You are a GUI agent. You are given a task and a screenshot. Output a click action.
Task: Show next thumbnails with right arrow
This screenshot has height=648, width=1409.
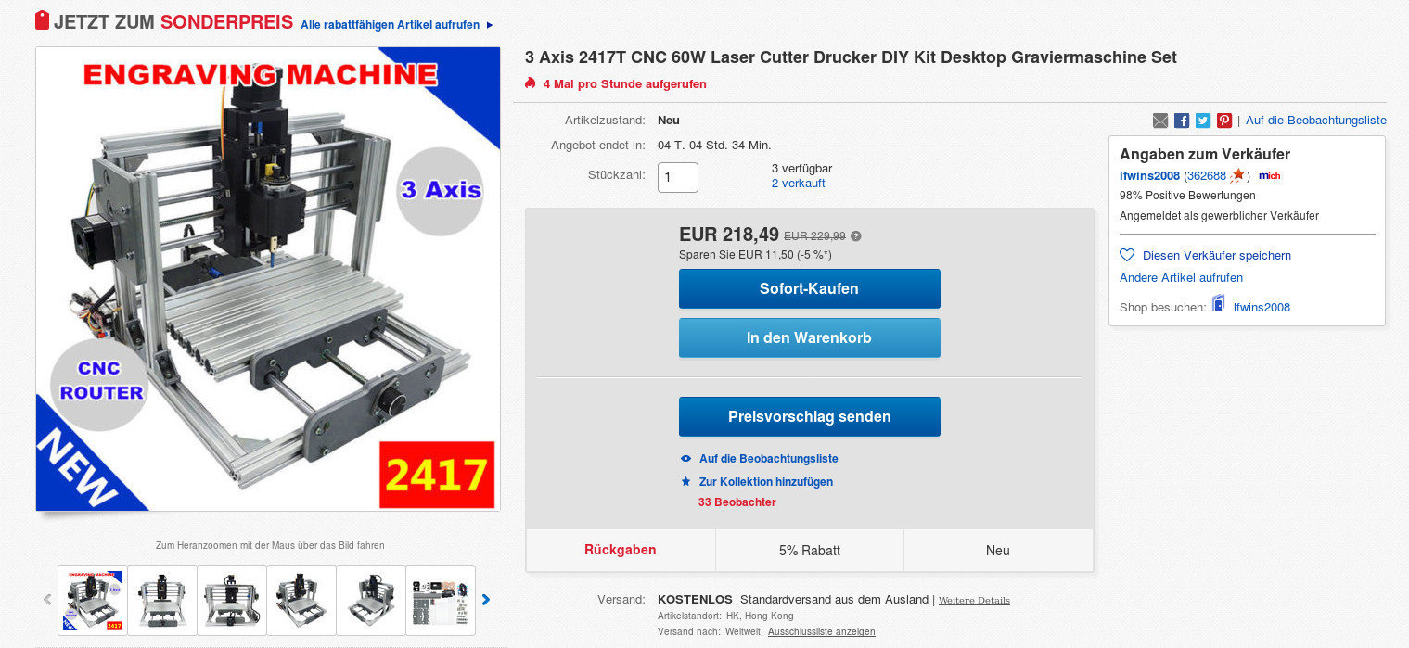pyautogui.click(x=485, y=600)
